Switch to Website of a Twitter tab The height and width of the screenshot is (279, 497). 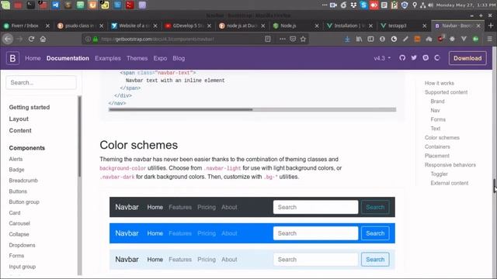point(134,26)
